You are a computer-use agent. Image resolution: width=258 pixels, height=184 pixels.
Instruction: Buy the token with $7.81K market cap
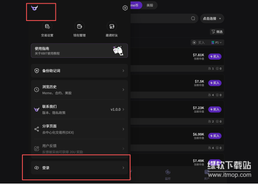click(215, 56)
